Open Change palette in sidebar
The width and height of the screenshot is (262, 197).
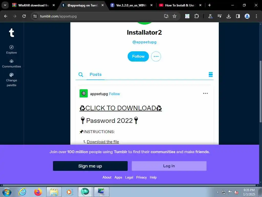[11, 80]
